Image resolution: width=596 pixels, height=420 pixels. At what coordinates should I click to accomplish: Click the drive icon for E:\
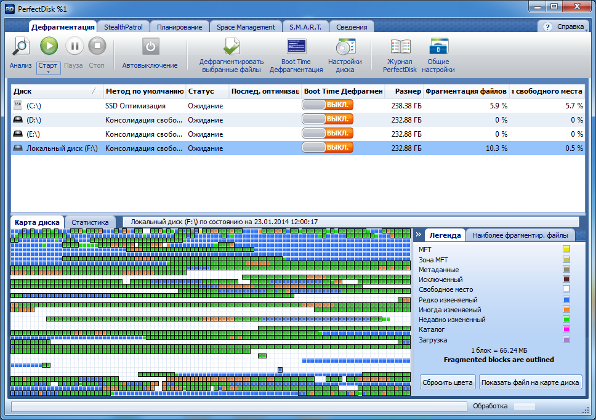[18, 134]
